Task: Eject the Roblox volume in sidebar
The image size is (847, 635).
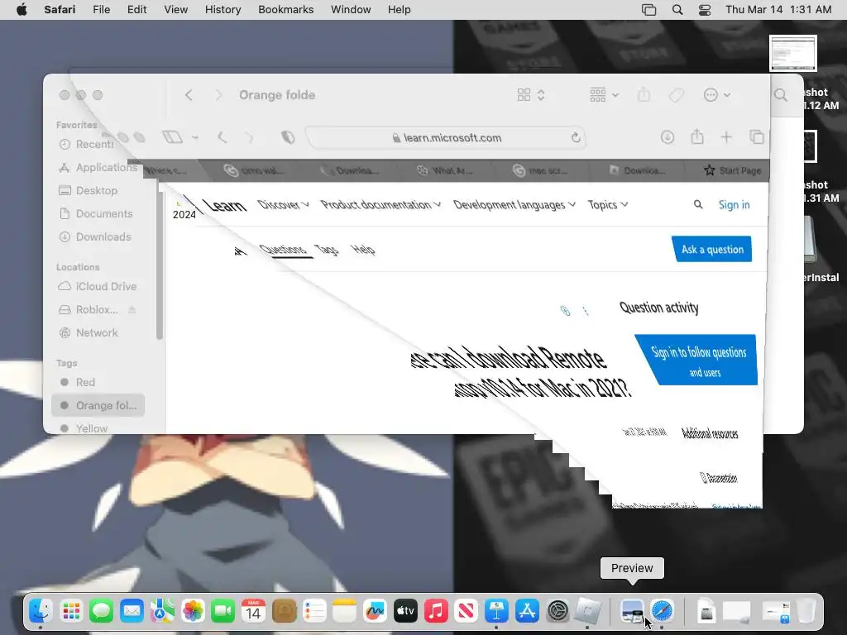Action: coord(132,309)
